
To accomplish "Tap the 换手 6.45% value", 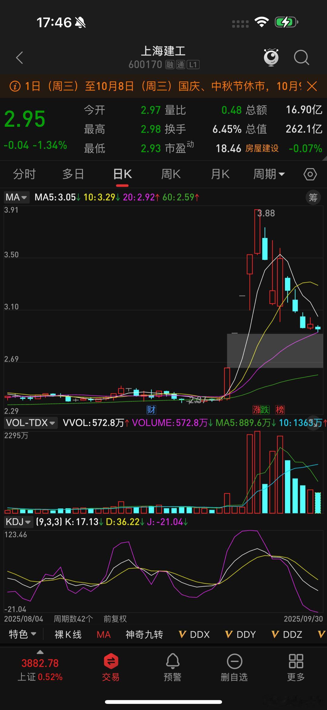I will (227, 129).
